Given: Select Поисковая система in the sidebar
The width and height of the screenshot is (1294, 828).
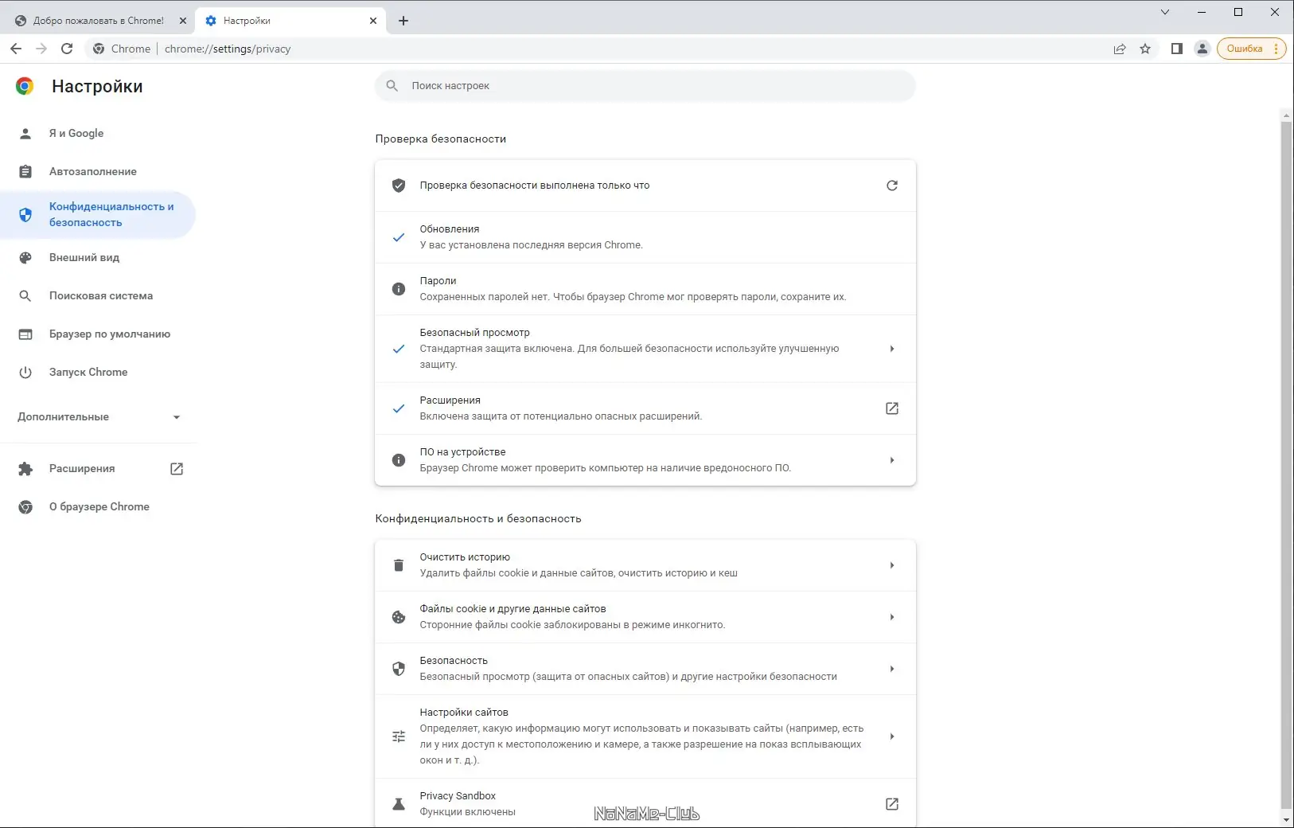Looking at the screenshot, I should 101,296.
